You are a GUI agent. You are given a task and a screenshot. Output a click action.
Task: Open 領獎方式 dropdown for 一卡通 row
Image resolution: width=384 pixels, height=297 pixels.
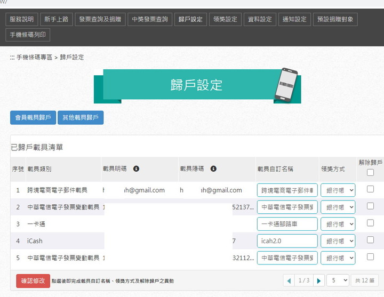pos(338,224)
